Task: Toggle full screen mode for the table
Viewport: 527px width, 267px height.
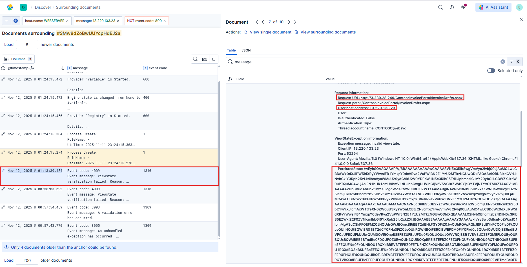Action: (214, 59)
